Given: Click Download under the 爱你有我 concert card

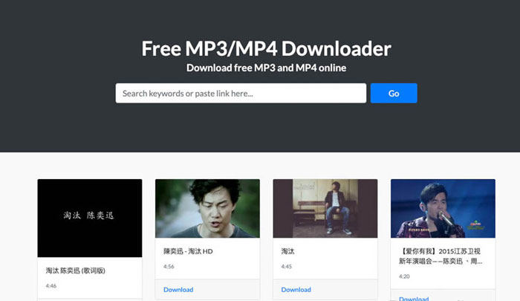Looking at the screenshot, I should (x=414, y=298).
